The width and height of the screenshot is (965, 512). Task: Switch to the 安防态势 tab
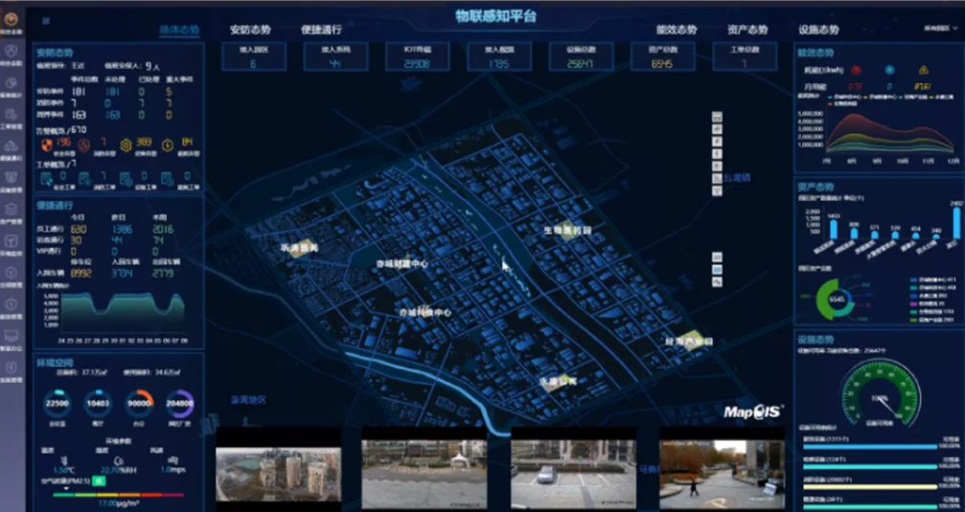point(252,30)
